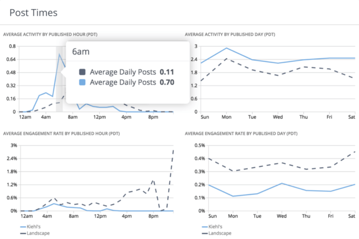Click 12pm label on hourly engagement axis
Image resolution: width=359 pixels, height=239 pixels.
point(101,216)
